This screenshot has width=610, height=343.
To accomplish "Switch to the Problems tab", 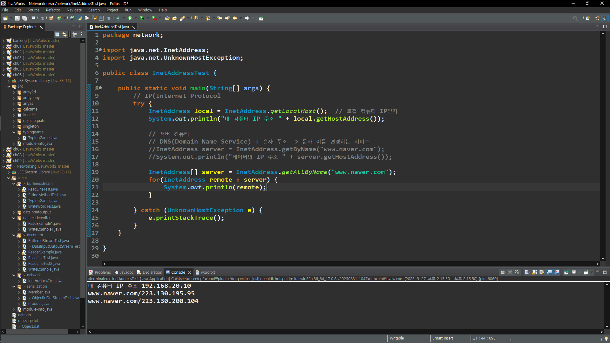I will pos(102,272).
